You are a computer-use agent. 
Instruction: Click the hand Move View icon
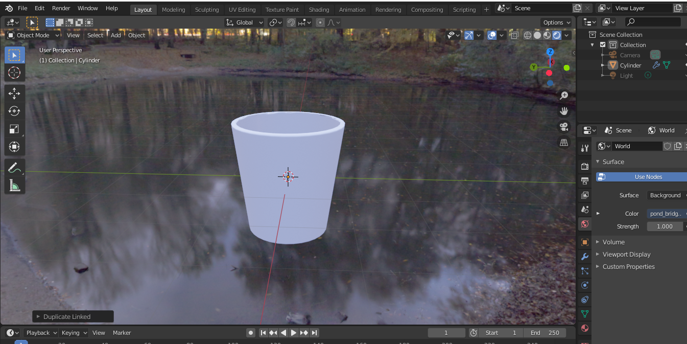point(564,111)
